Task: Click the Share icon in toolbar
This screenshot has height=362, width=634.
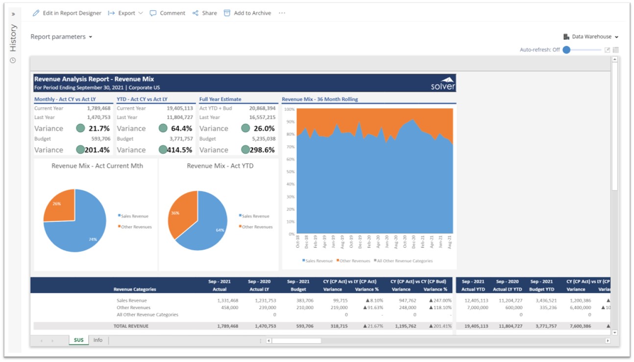Action: [x=195, y=13]
